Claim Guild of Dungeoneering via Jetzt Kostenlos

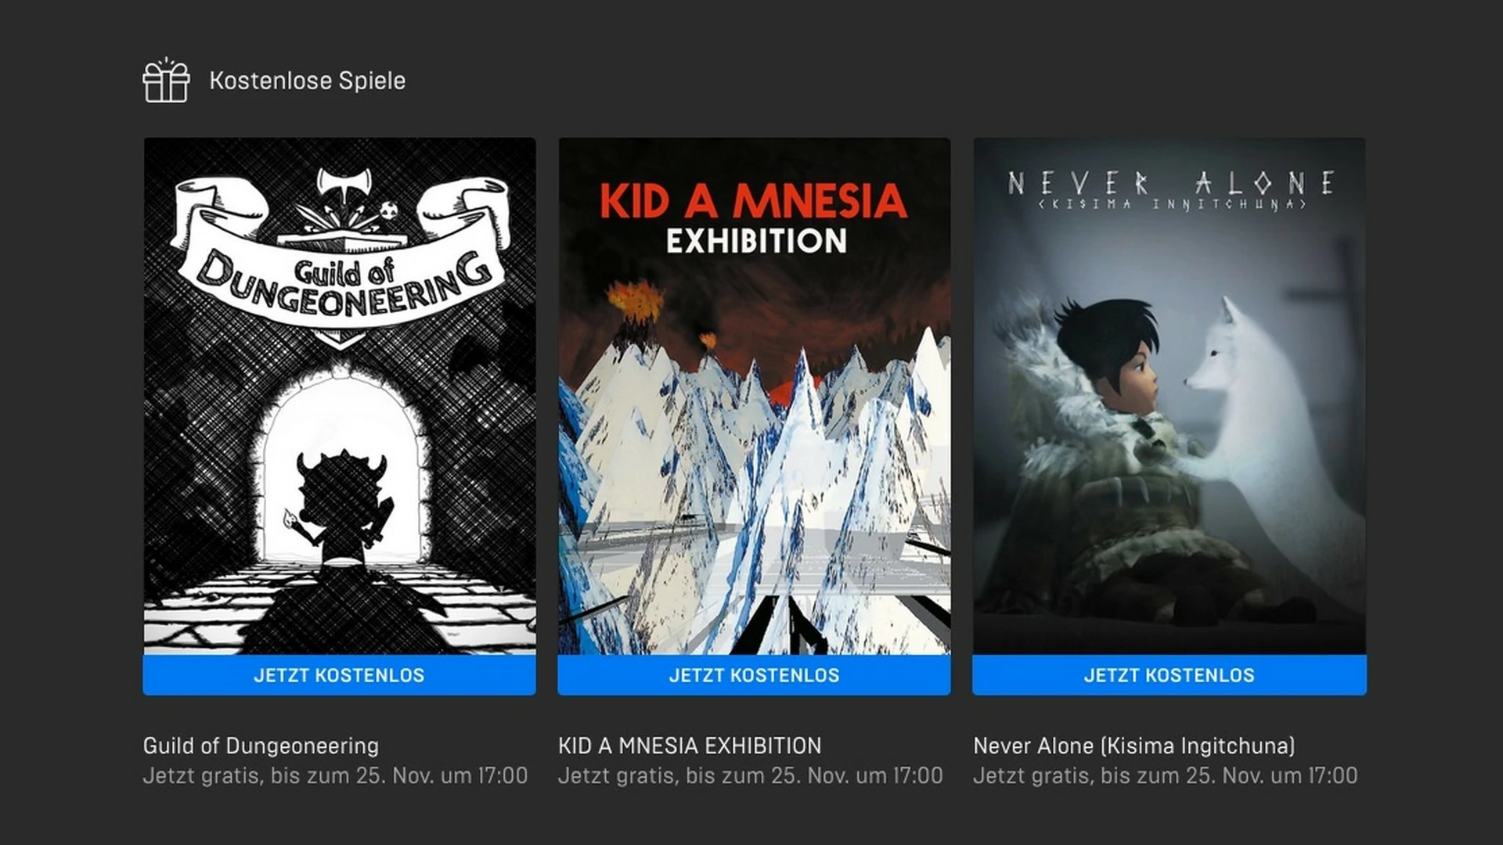click(340, 675)
